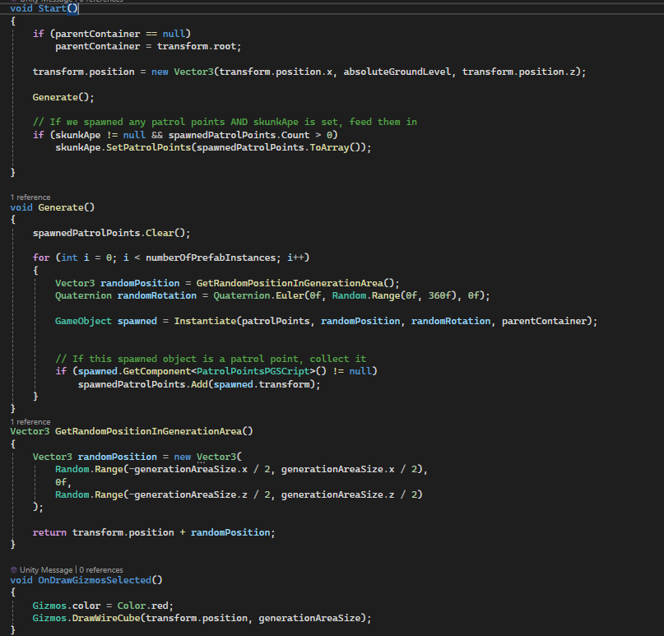
Task: Open '1 reference' CodeLens above GetRandomPositionInGenerationArea declaration
Action: (x=30, y=422)
